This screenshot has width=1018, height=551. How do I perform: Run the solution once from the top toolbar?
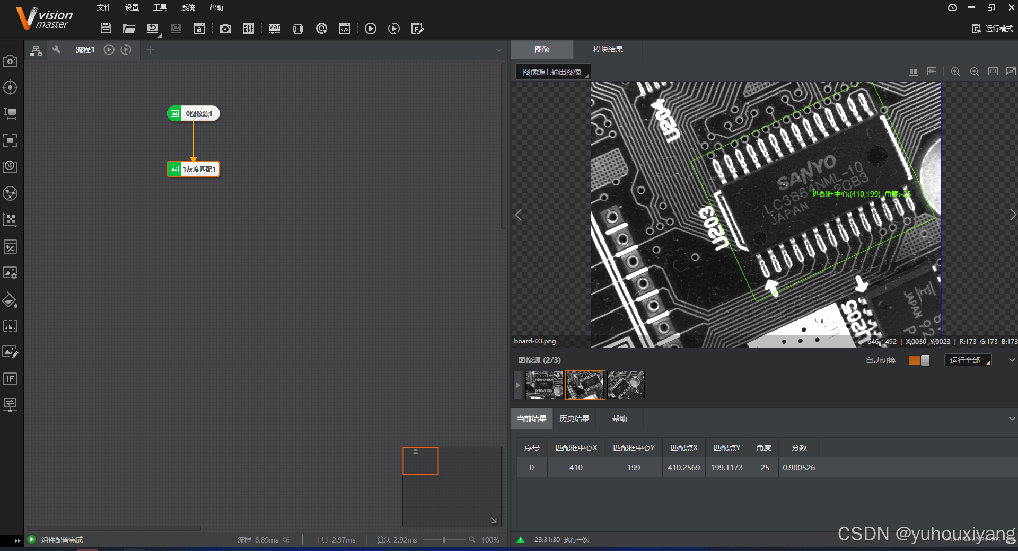click(x=371, y=29)
